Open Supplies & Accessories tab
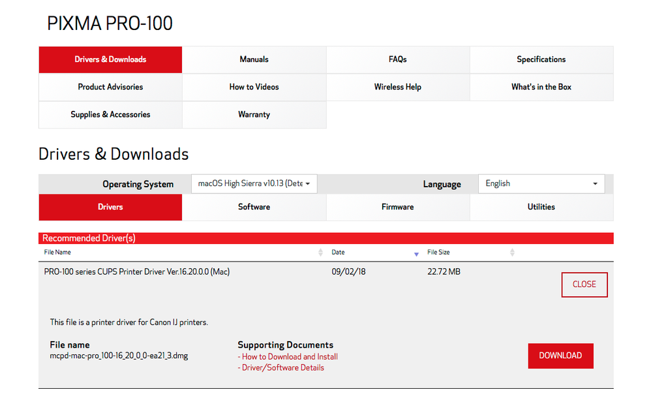This screenshot has width=651, height=394. click(110, 114)
